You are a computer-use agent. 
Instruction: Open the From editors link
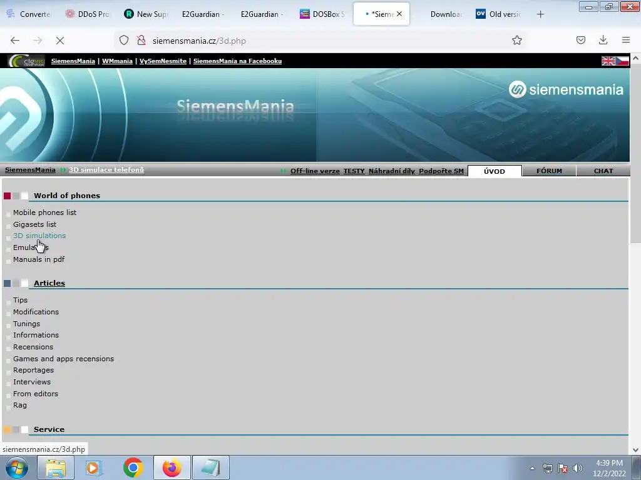[36, 394]
